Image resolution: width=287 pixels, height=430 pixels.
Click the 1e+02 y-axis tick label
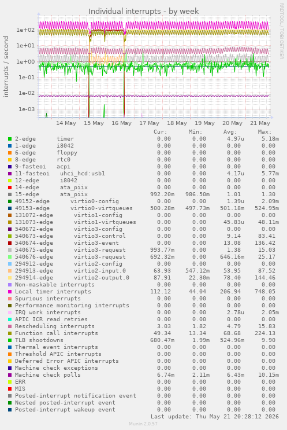tap(26, 30)
